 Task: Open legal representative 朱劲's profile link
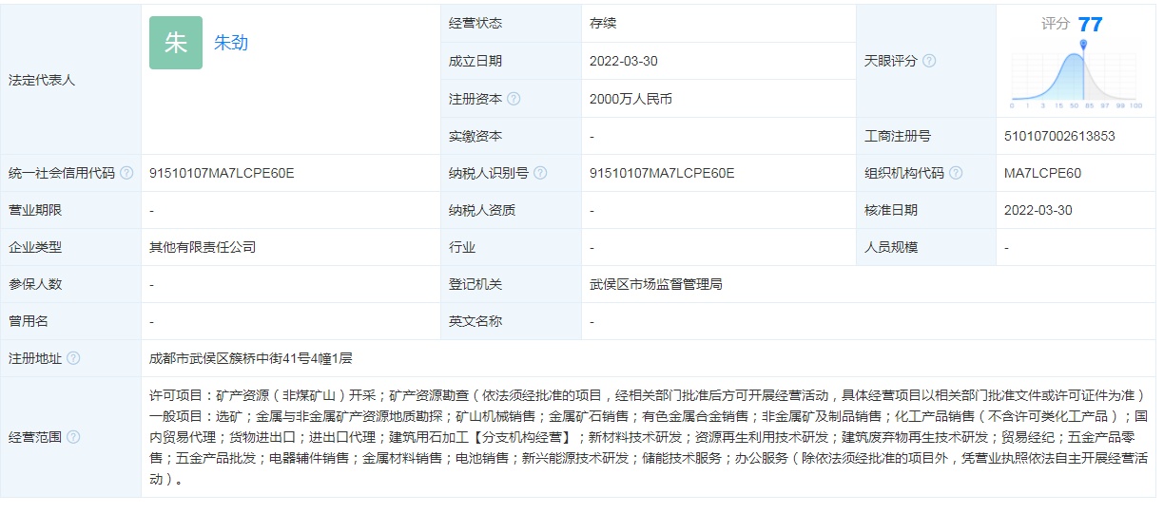(x=231, y=43)
